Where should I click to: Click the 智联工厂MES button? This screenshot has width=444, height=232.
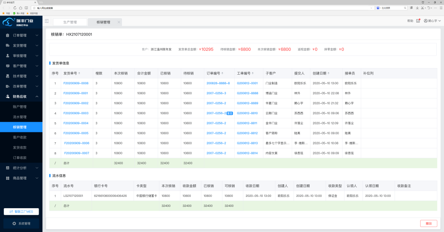(21, 212)
